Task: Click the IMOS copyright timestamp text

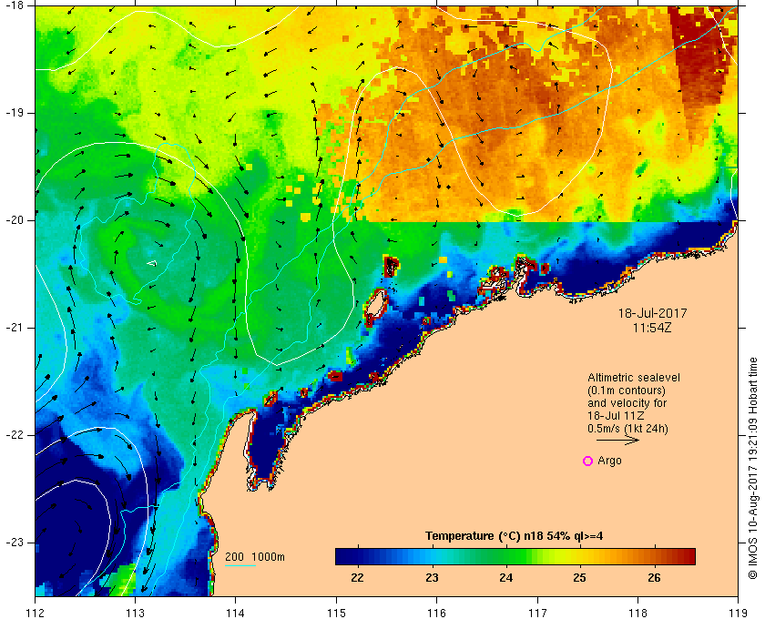Action: coord(753,468)
